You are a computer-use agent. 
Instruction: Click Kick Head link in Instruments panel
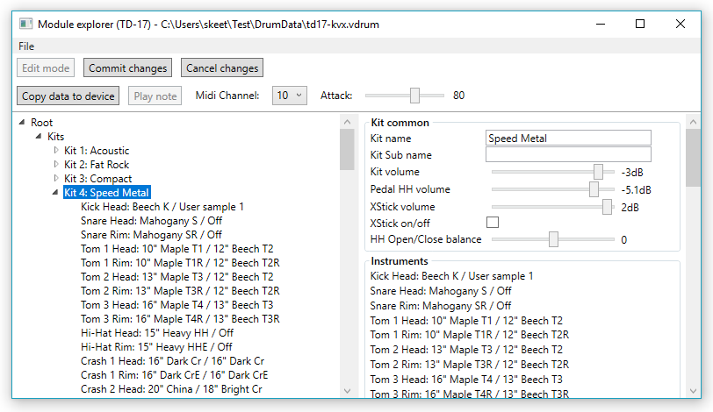pos(451,276)
